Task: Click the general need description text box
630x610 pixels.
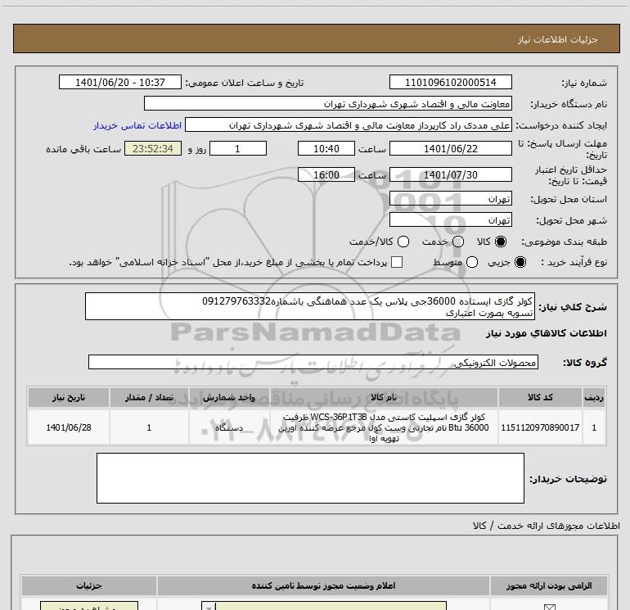Action: click(x=310, y=306)
